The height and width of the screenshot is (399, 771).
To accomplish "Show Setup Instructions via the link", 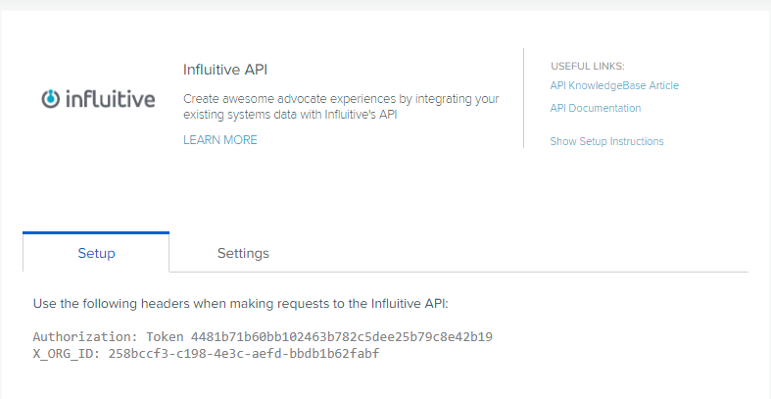I will 606,142.
